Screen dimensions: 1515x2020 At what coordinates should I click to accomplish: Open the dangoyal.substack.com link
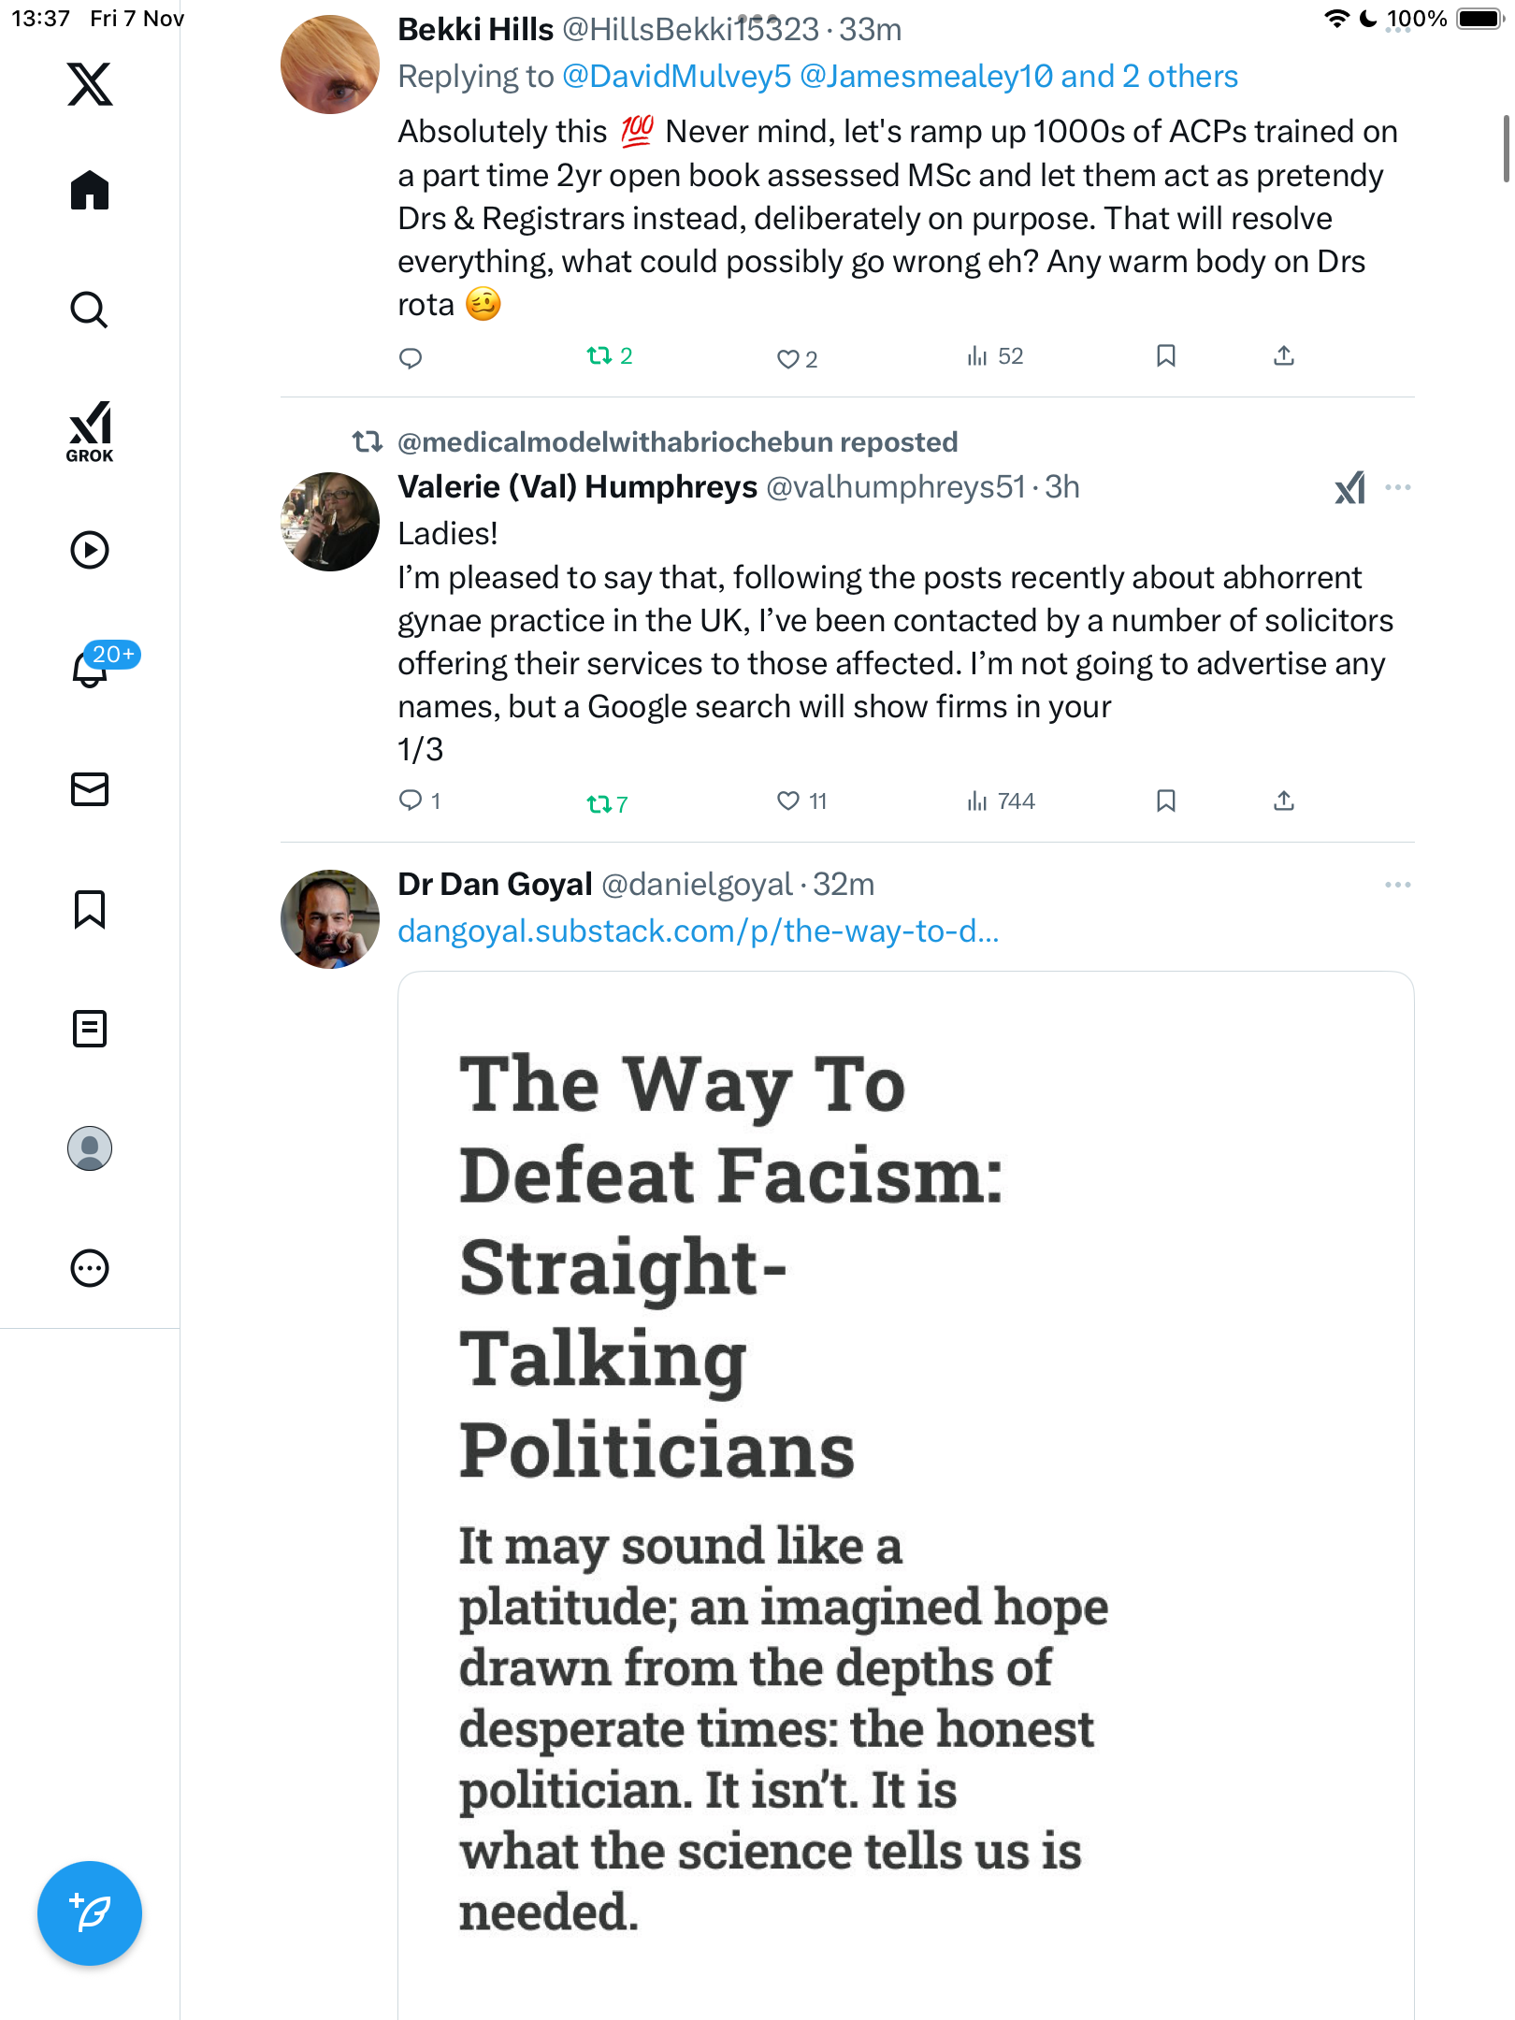coord(698,931)
